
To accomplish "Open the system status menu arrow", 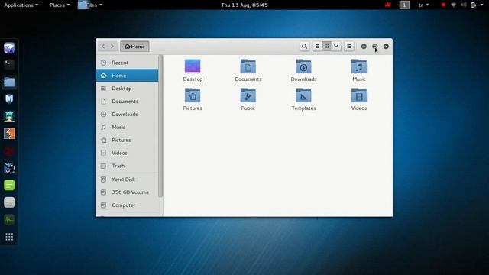I will (x=481, y=5).
